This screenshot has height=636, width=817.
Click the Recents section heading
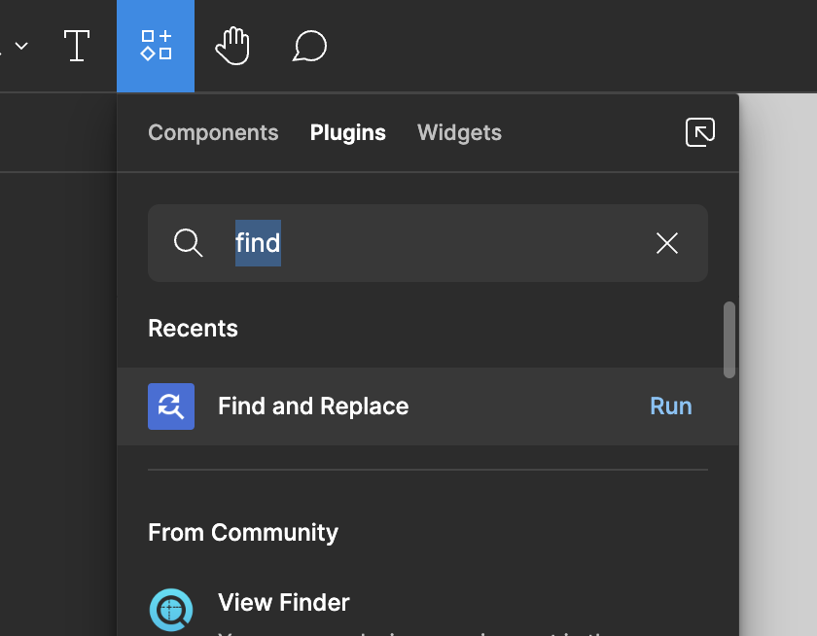pyautogui.click(x=193, y=329)
